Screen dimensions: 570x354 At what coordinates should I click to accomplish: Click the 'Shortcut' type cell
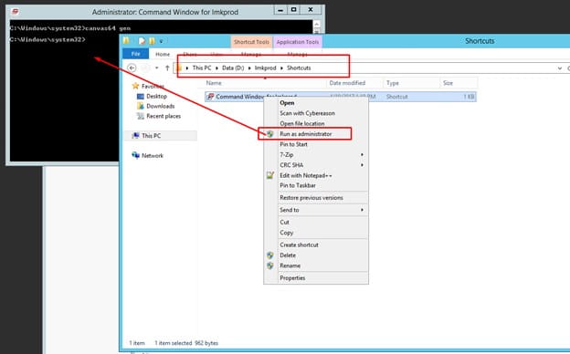(397, 97)
